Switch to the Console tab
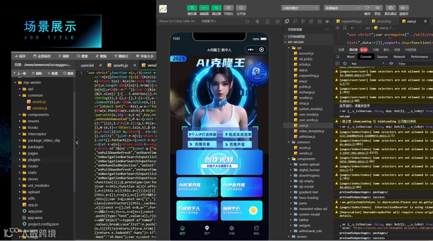The height and width of the screenshot is (241, 433). coord(366,56)
